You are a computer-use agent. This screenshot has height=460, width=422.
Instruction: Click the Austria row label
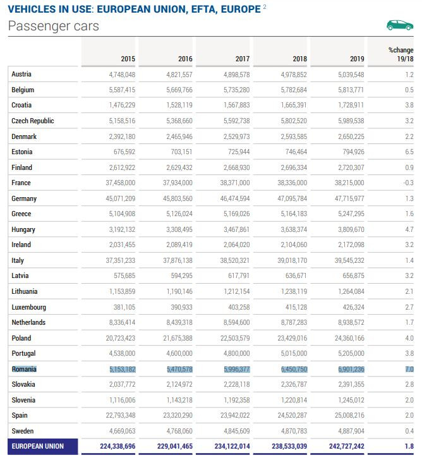pos(21,75)
